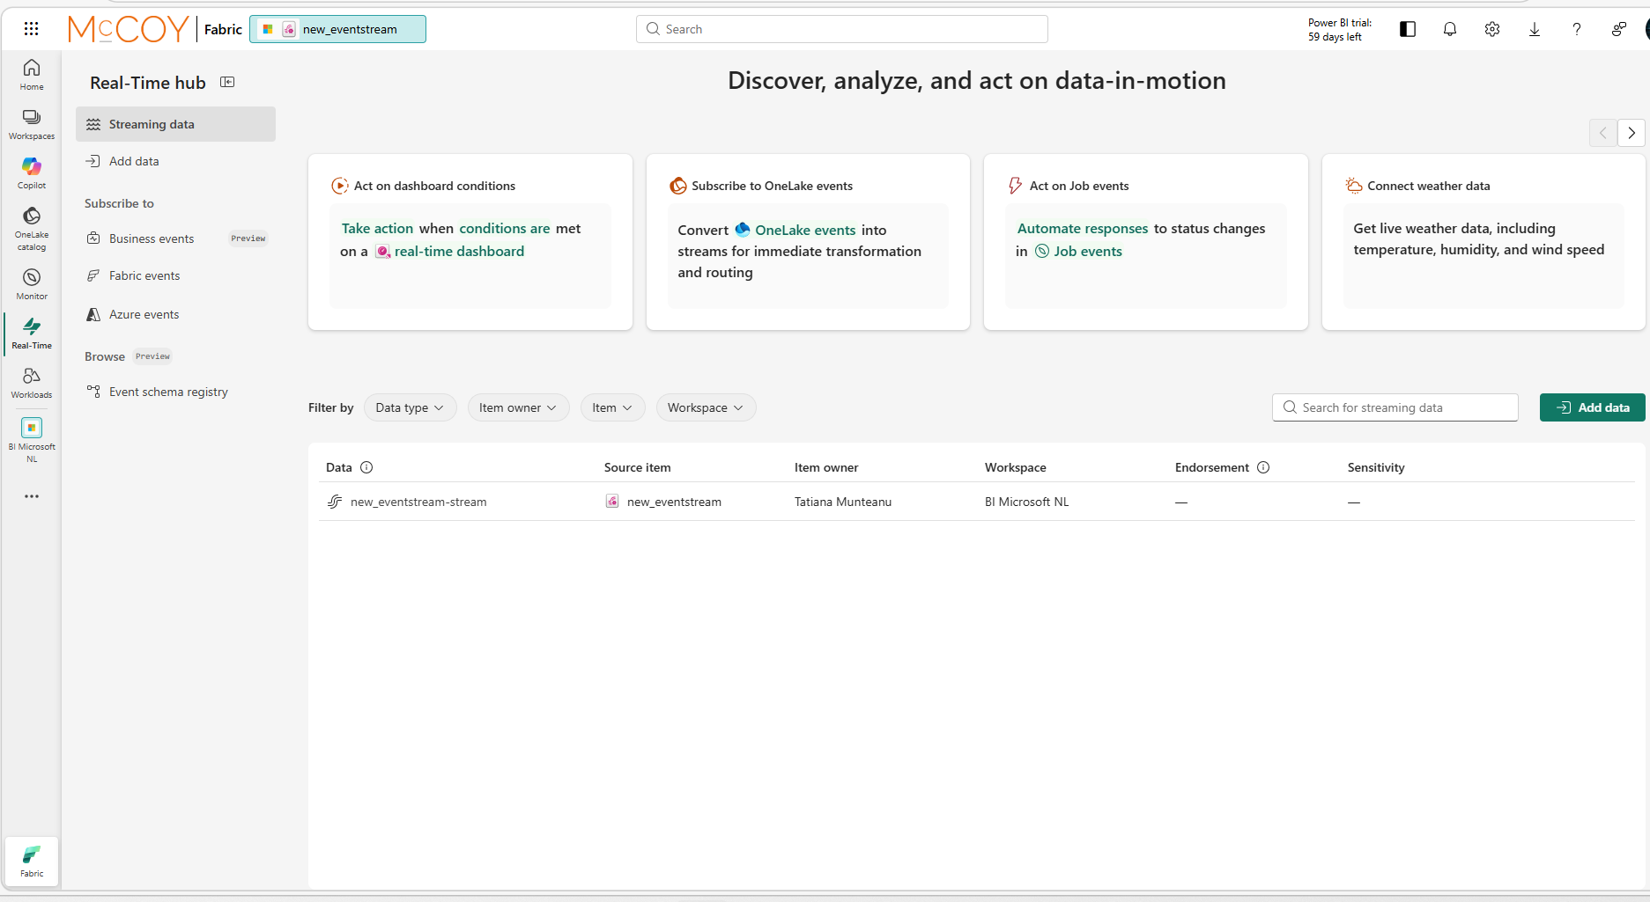Go to Home in left navigation
The image size is (1650, 902).
(x=32, y=75)
